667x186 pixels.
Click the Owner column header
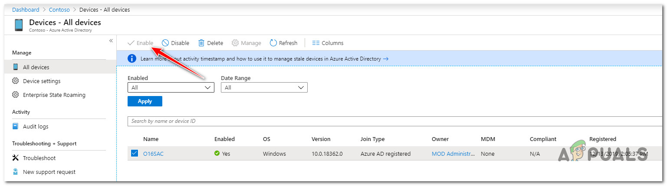click(440, 139)
